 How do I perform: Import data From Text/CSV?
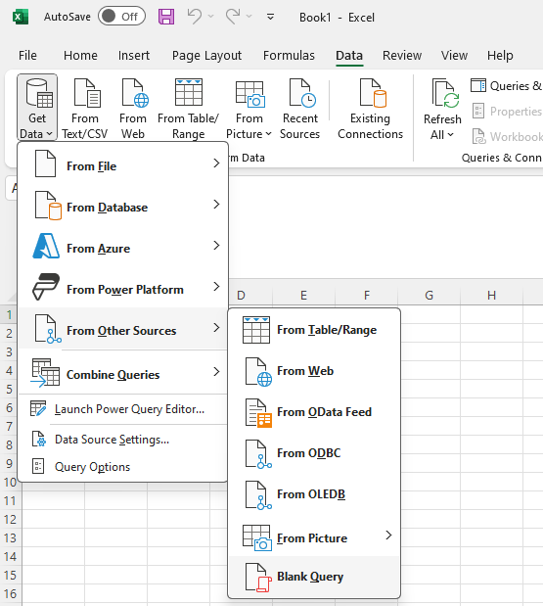coord(85,107)
